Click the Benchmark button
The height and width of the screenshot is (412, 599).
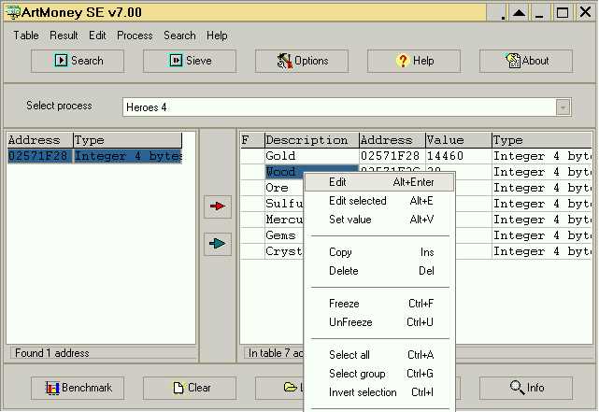(x=78, y=388)
